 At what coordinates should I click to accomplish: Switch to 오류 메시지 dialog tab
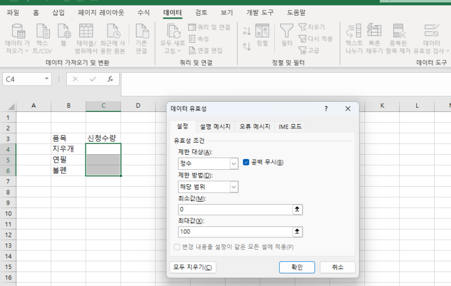(x=255, y=126)
